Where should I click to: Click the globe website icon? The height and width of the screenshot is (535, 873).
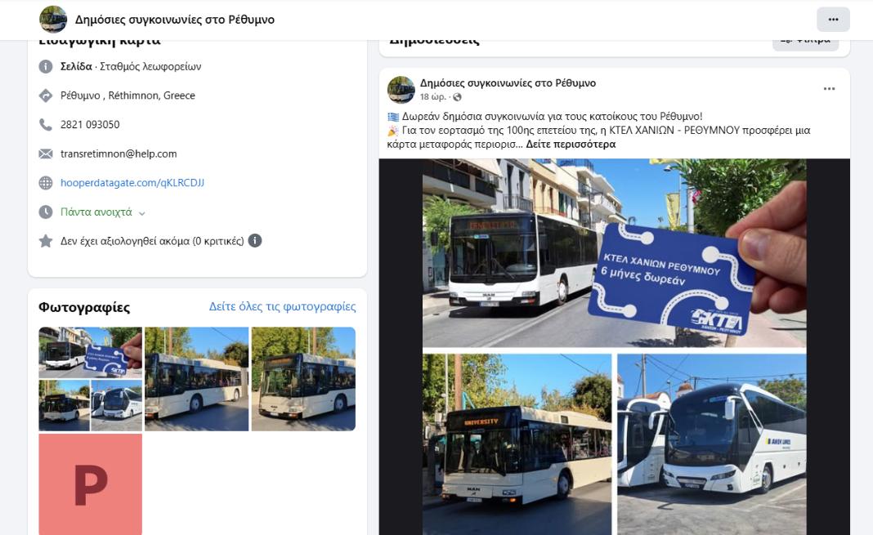(x=46, y=183)
